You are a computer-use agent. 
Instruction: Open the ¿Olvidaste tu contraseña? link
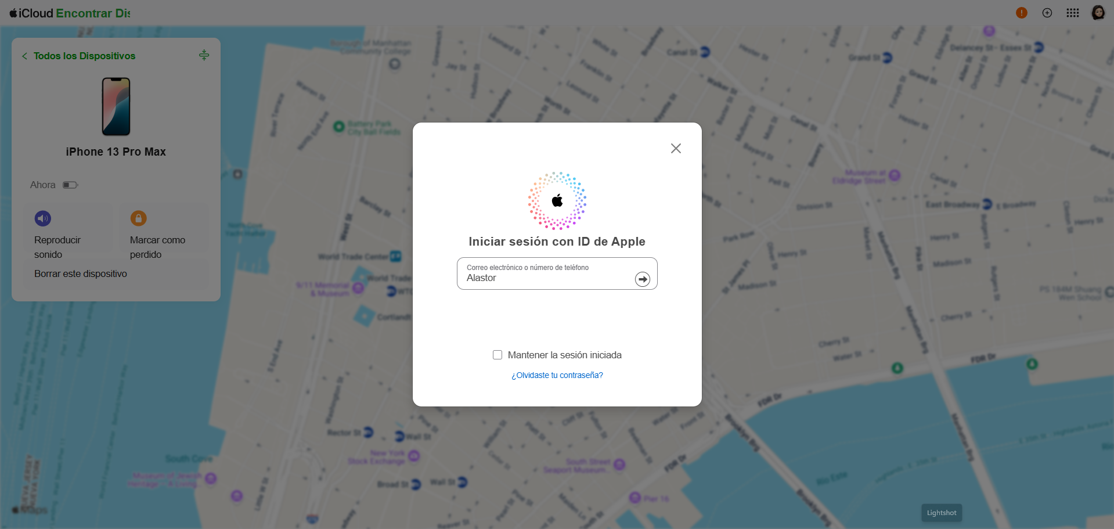[557, 375]
